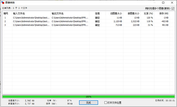This screenshot has width=177, height=107.
Task: Select row 2 input file path
Action: pos(31,21)
